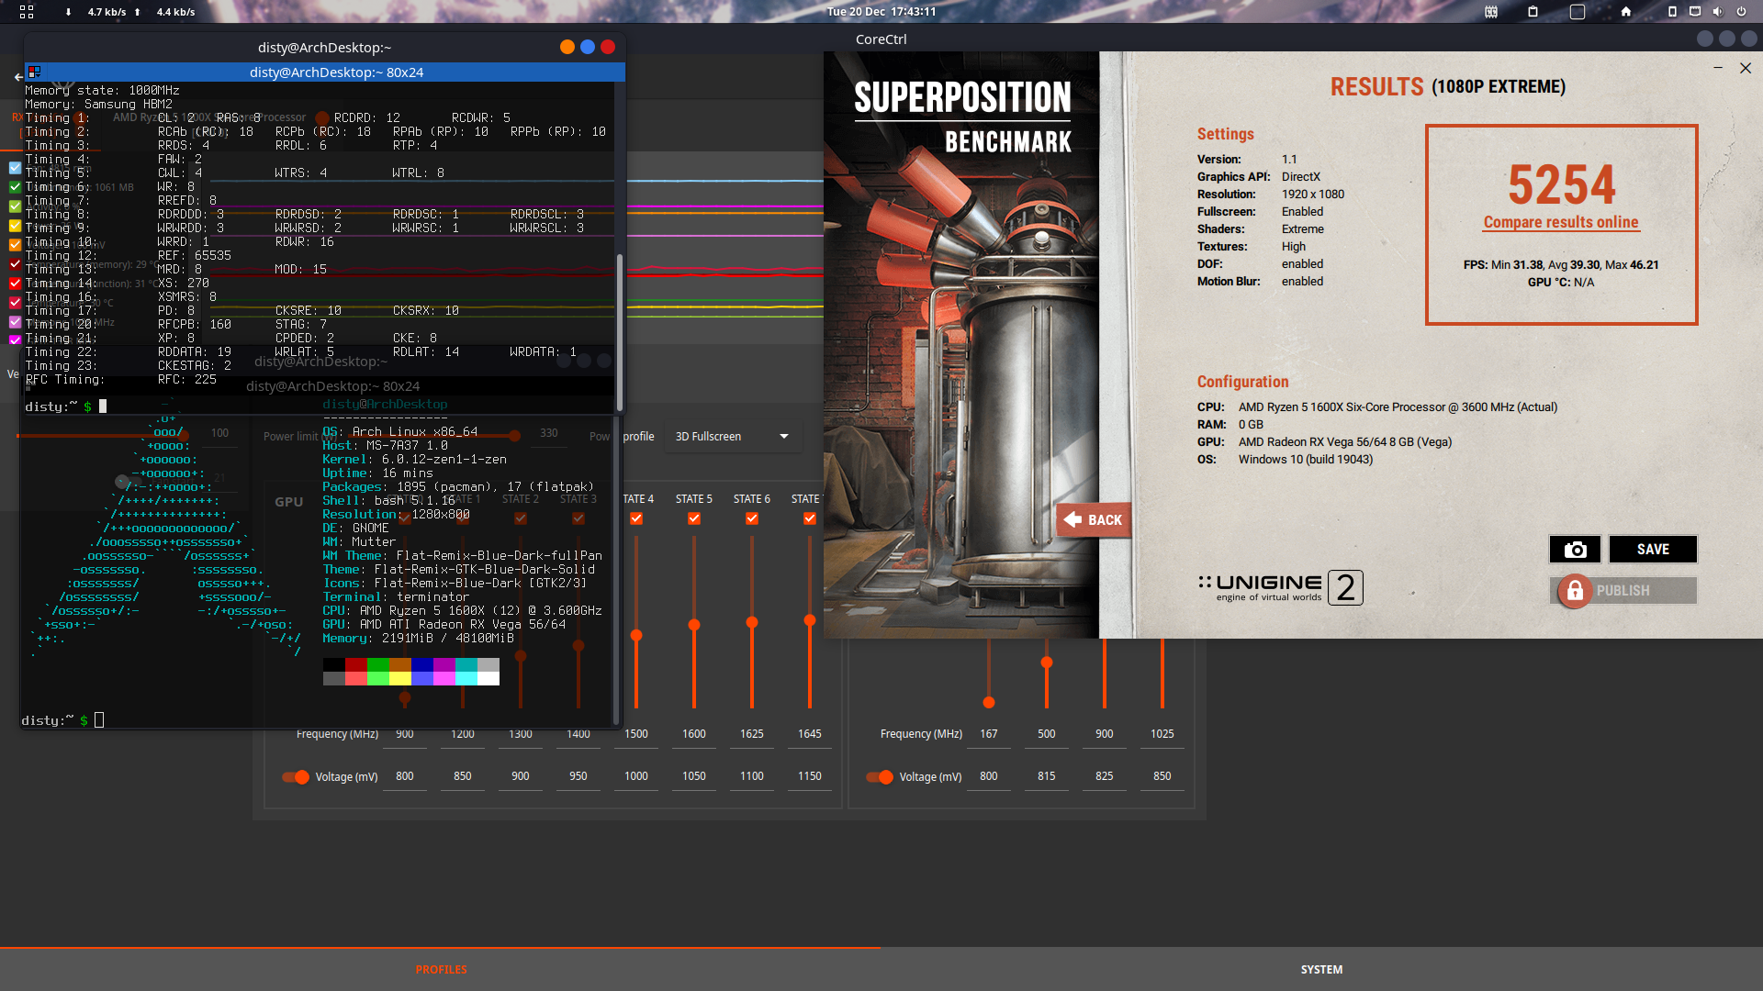Close the Superposition results window
The width and height of the screenshot is (1763, 991).
(x=1746, y=68)
